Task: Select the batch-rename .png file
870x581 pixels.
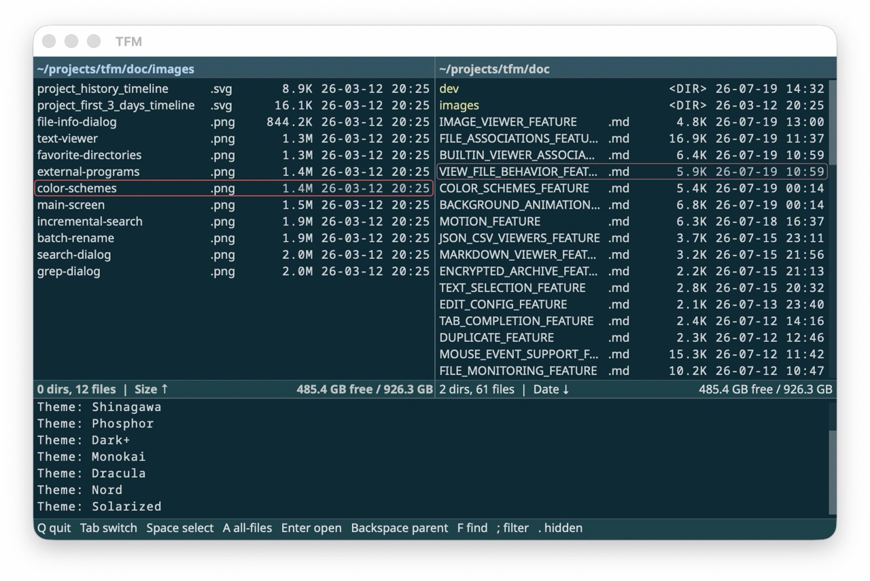Action: click(x=234, y=238)
